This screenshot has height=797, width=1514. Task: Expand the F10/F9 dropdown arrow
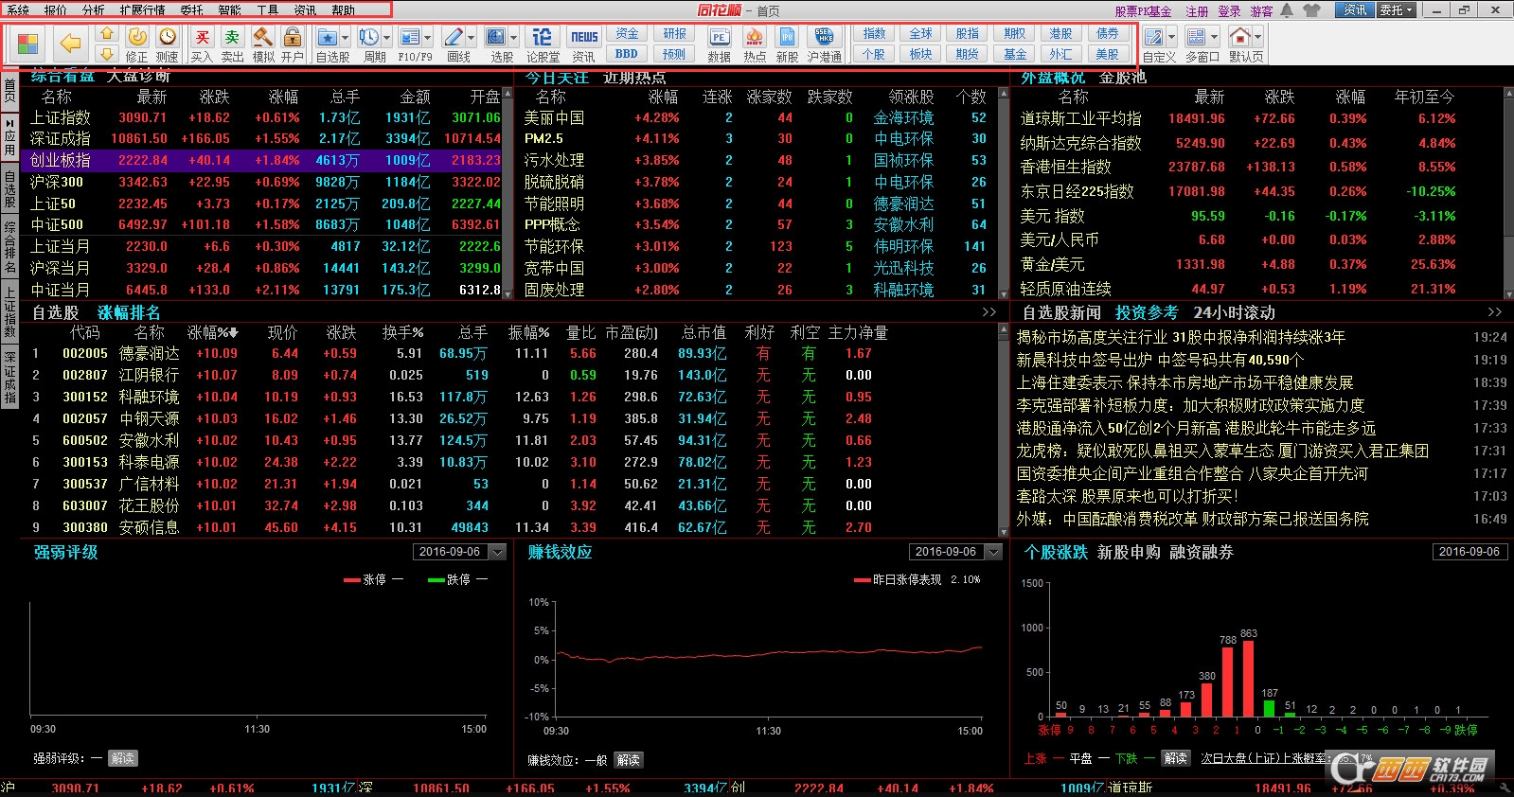tap(428, 38)
